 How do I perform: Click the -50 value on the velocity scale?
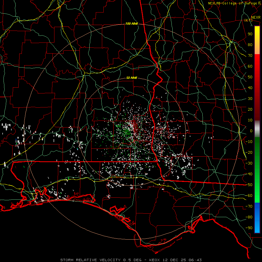click(x=249, y=185)
